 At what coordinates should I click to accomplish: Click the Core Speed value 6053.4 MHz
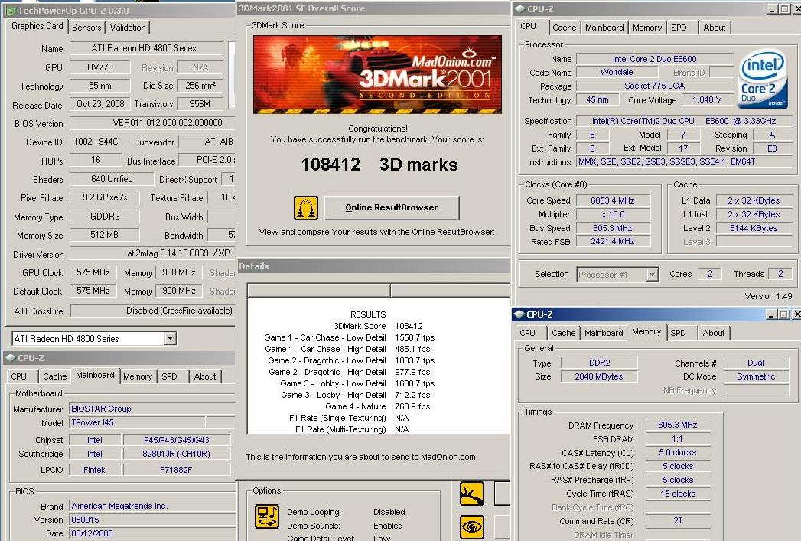click(613, 200)
